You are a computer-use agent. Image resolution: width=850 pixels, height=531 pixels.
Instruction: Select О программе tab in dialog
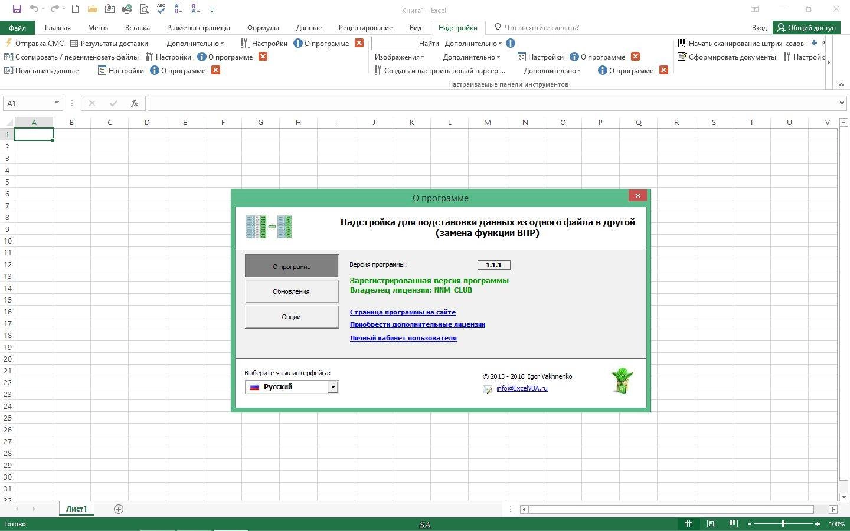pyautogui.click(x=292, y=266)
